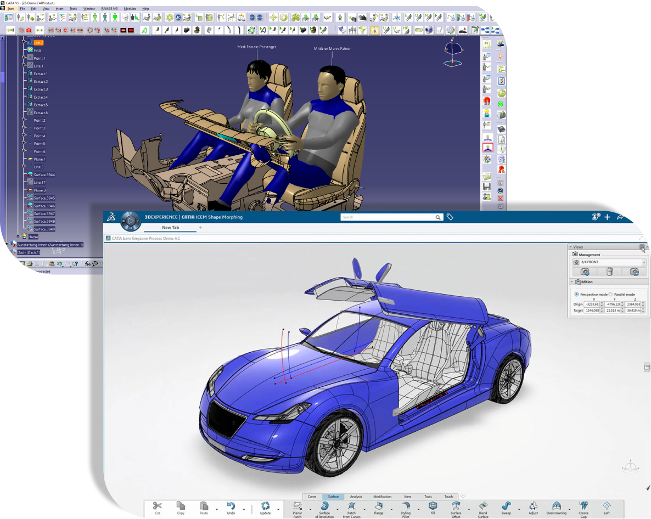Click the delete view trash icon
This screenshot has height=519, width=651.
(609, 272)
